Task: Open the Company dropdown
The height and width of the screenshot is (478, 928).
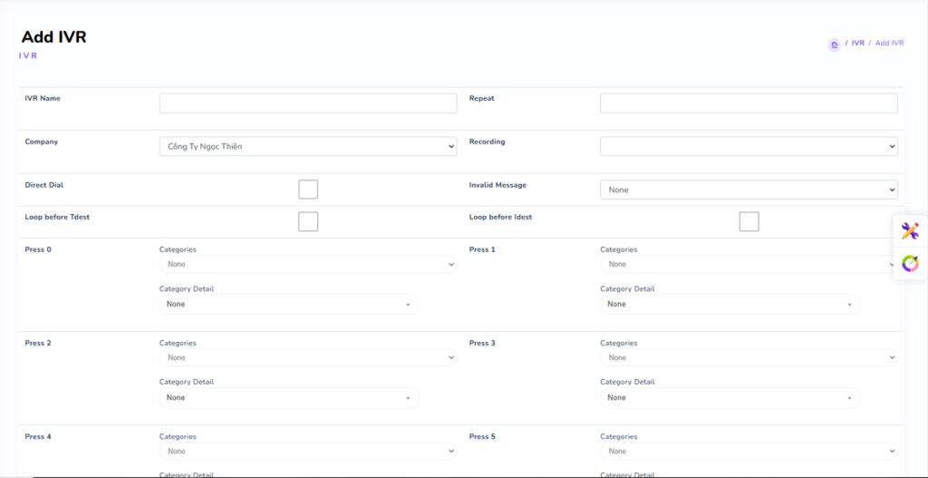Action: pyautogui.click(x=308, y=146)
